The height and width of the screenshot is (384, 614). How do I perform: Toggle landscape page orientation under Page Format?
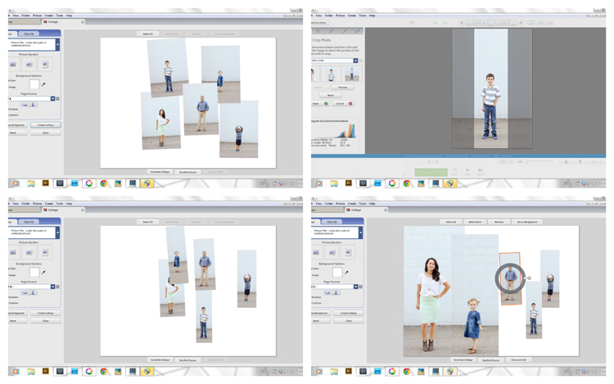tap(25, 105)
